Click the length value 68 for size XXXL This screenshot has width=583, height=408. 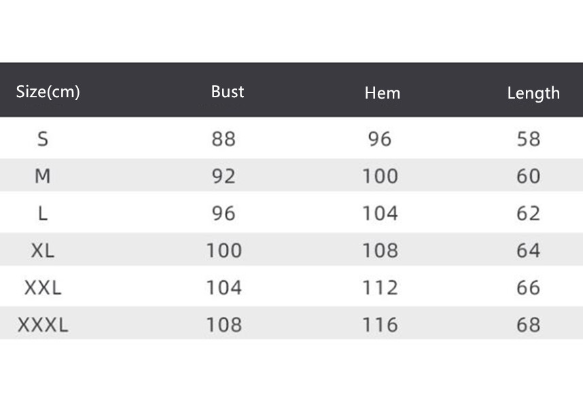(x=529, y=325)
